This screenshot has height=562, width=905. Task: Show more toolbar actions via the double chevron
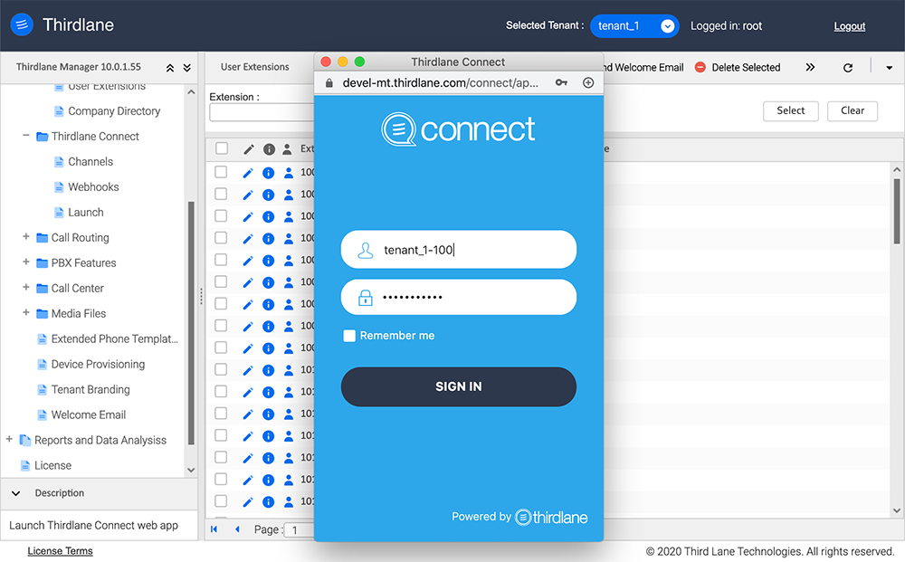[x=810, y=67]
